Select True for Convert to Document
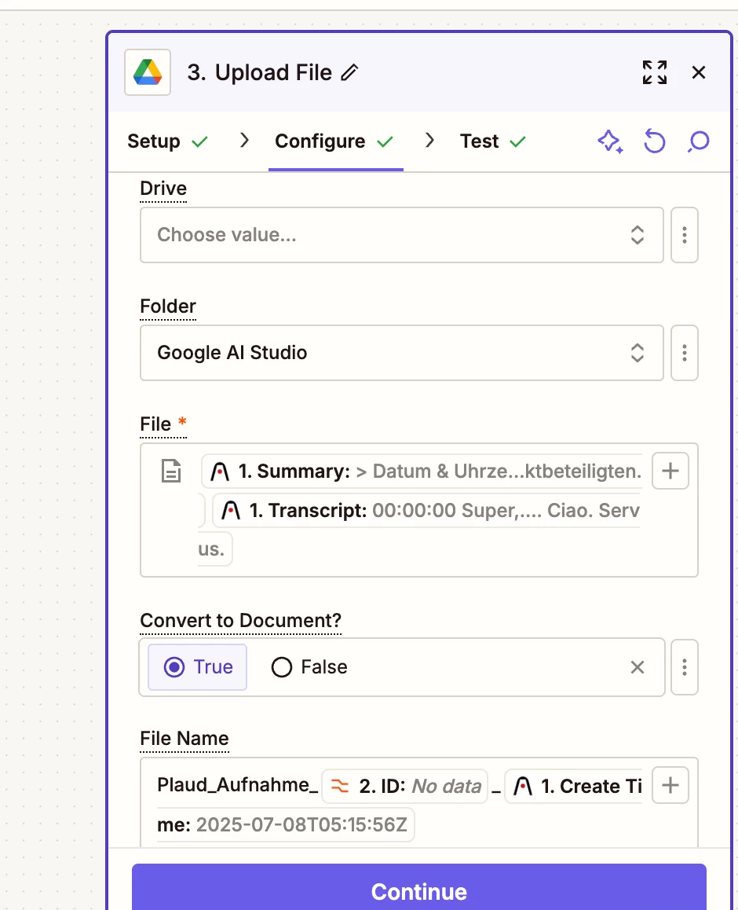Viewport: 738px width, 910px height. pos(198,667)
